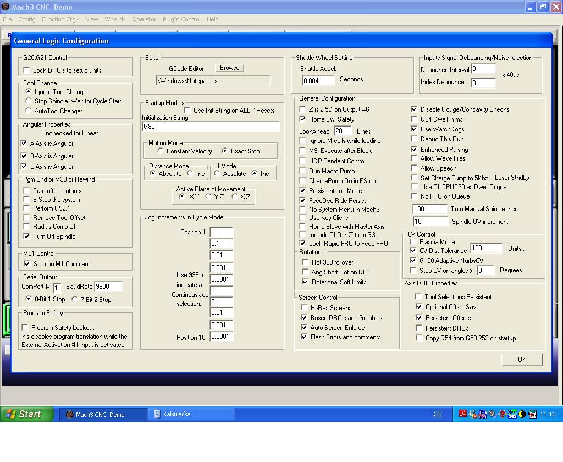Screen dimensions: 563x462
Task: Click the CS language indicator
Action: coord(437,414)
